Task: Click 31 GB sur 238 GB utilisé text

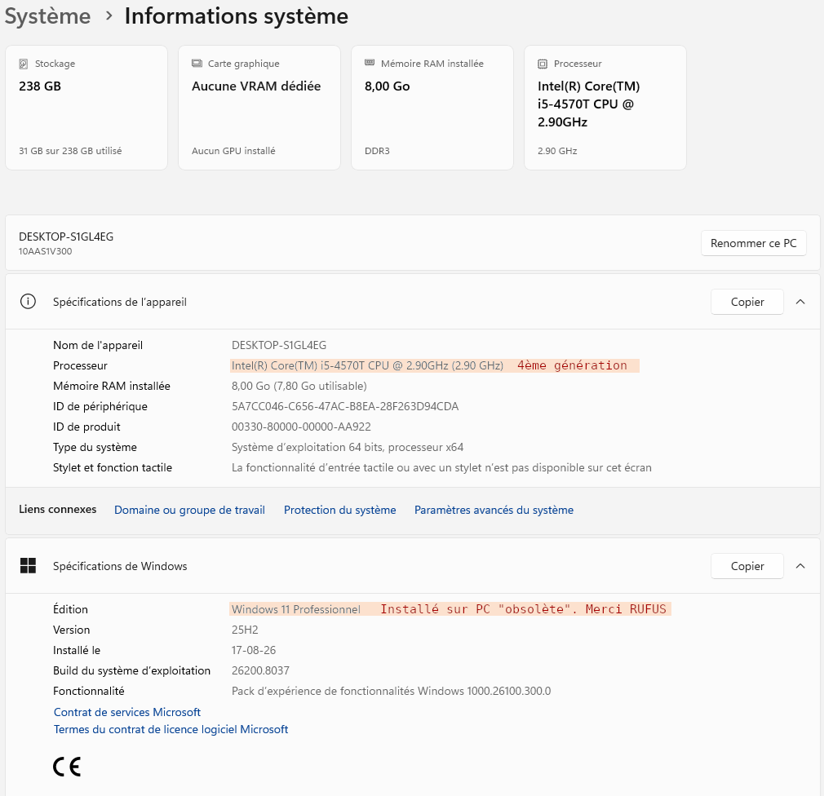Action: (70, 151)
